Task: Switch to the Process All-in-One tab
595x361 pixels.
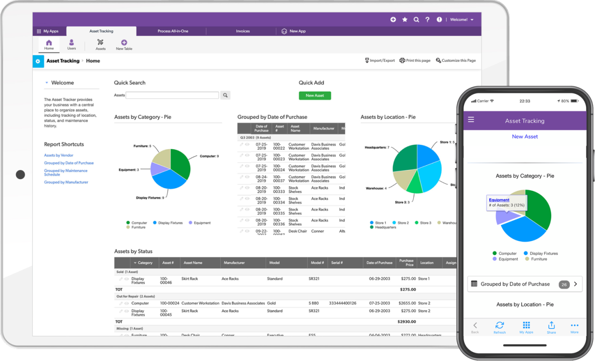Action: (173, 31)
